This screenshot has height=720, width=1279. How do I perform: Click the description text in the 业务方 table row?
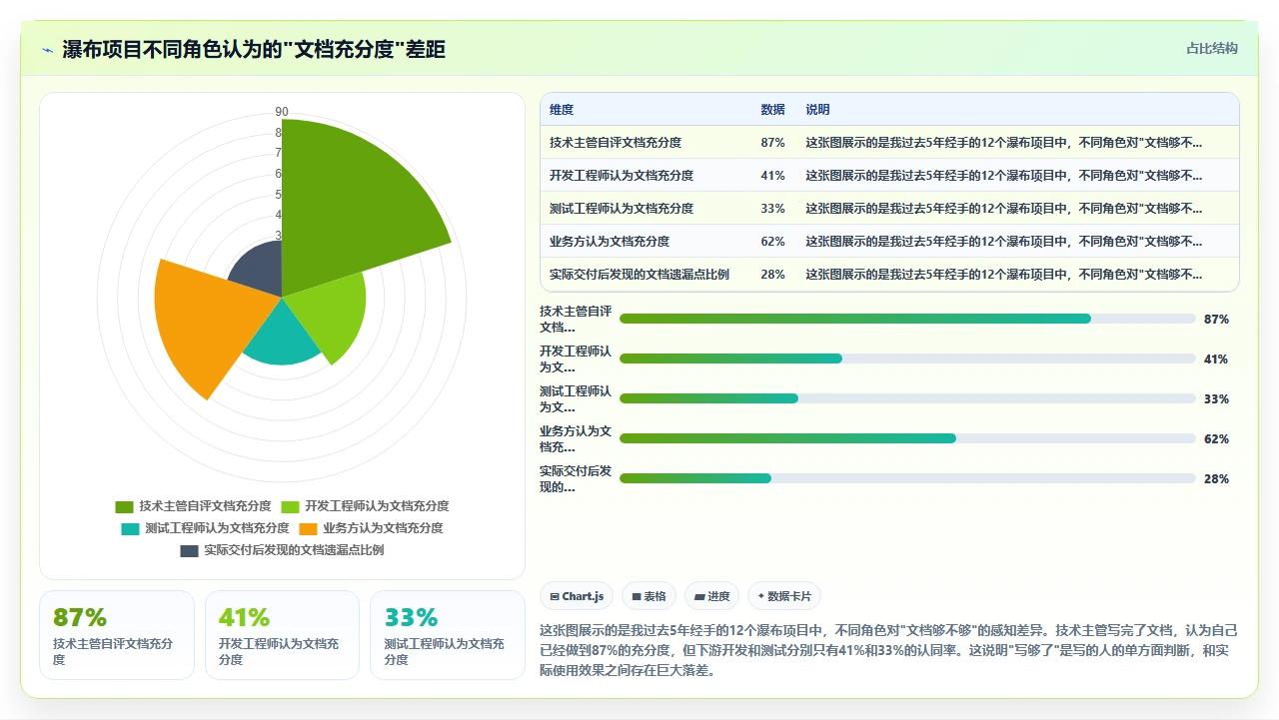pyautogui.click(x=1004, y=242)
